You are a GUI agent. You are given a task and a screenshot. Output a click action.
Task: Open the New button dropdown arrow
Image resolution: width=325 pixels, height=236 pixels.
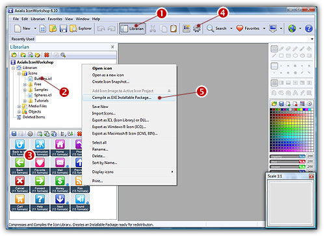(35, 29)
